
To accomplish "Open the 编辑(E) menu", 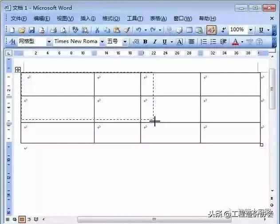I will pos(42,18).
